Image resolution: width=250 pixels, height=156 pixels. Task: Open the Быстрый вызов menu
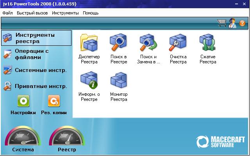[x=32, y=13]
